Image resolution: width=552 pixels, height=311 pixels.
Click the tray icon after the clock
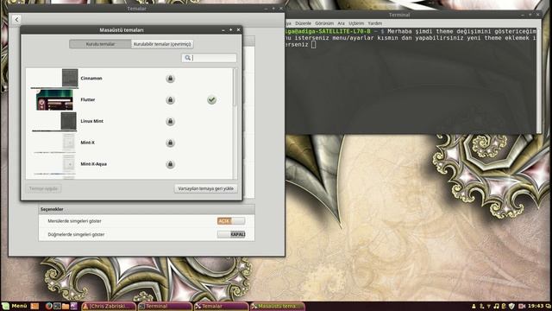pyautogui.click(x=549, y=306)
